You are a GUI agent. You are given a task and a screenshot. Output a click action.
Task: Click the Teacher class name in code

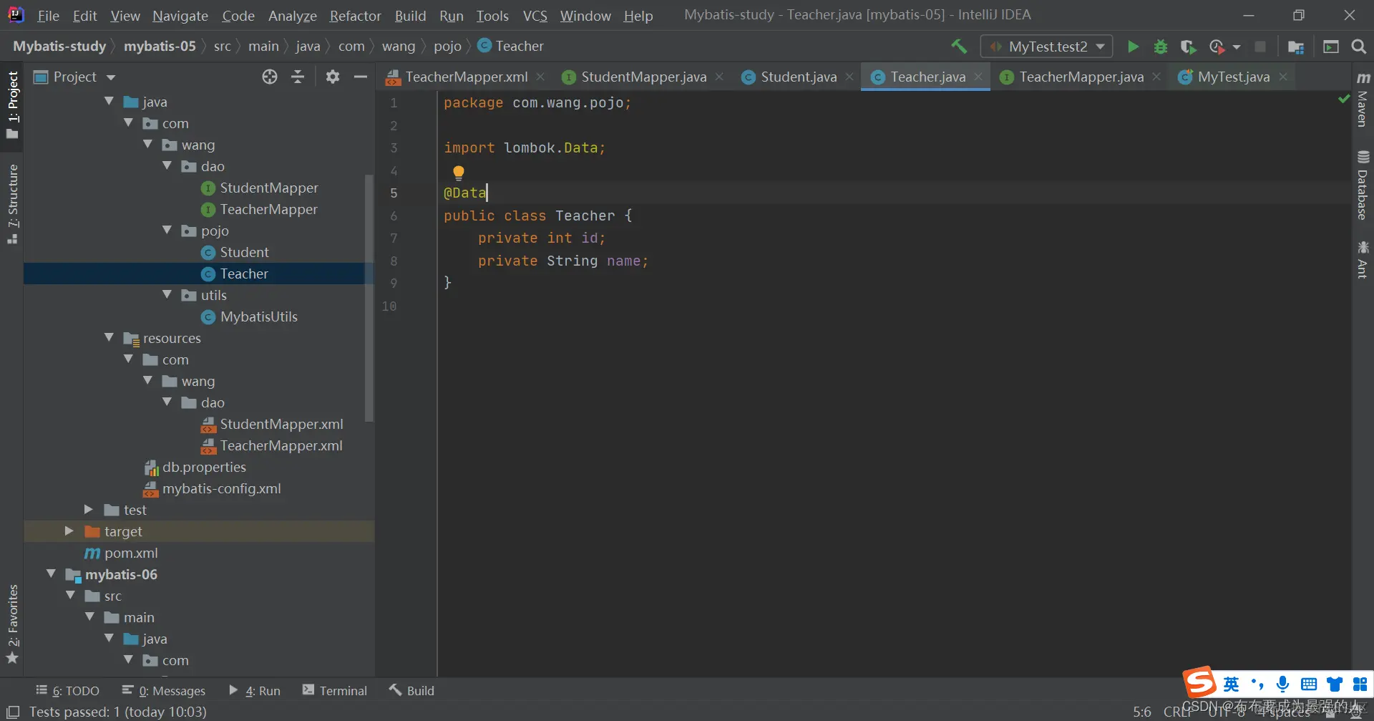(585, 216)
